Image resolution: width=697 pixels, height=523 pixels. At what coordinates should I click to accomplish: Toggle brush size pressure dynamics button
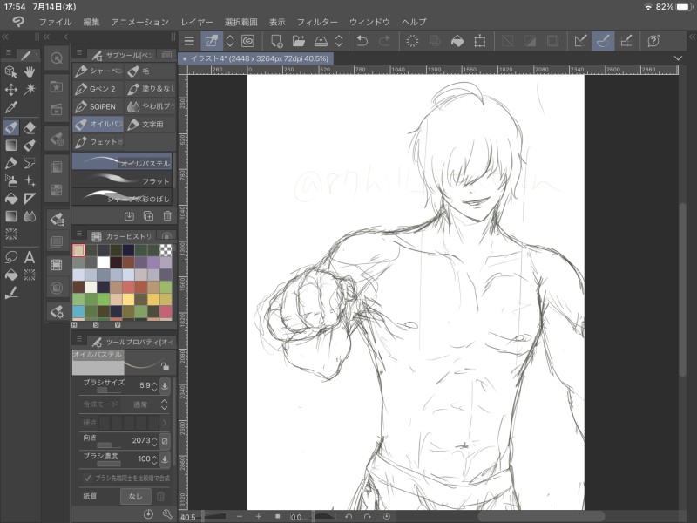[x=165, y=384]
